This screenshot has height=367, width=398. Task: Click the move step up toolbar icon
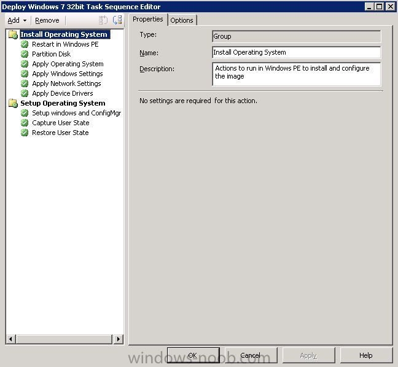(x=103, y=20)
